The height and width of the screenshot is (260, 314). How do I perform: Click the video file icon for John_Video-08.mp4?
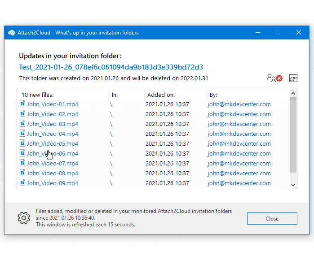22,173
